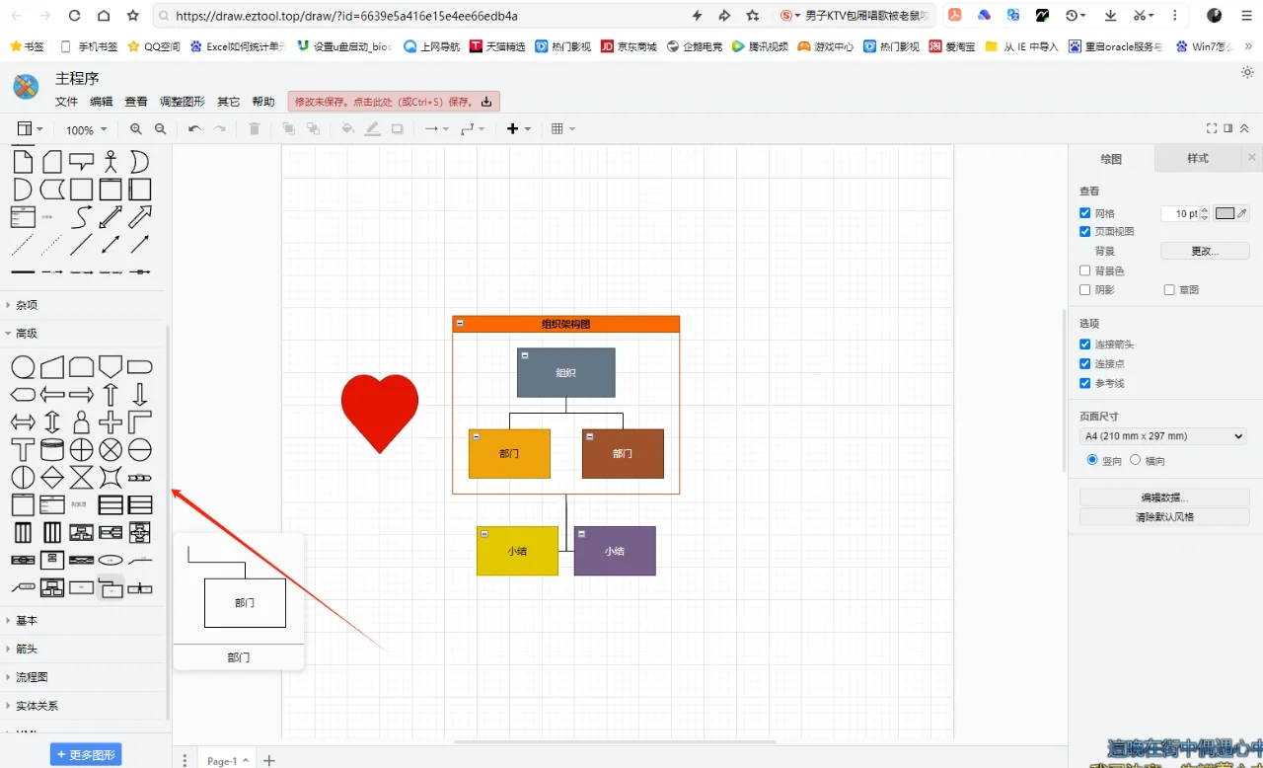This screenshot has width=1263, height=768.
Task: Toggle the 连接点 checkbox
Action: click(x=1085, y=364)
